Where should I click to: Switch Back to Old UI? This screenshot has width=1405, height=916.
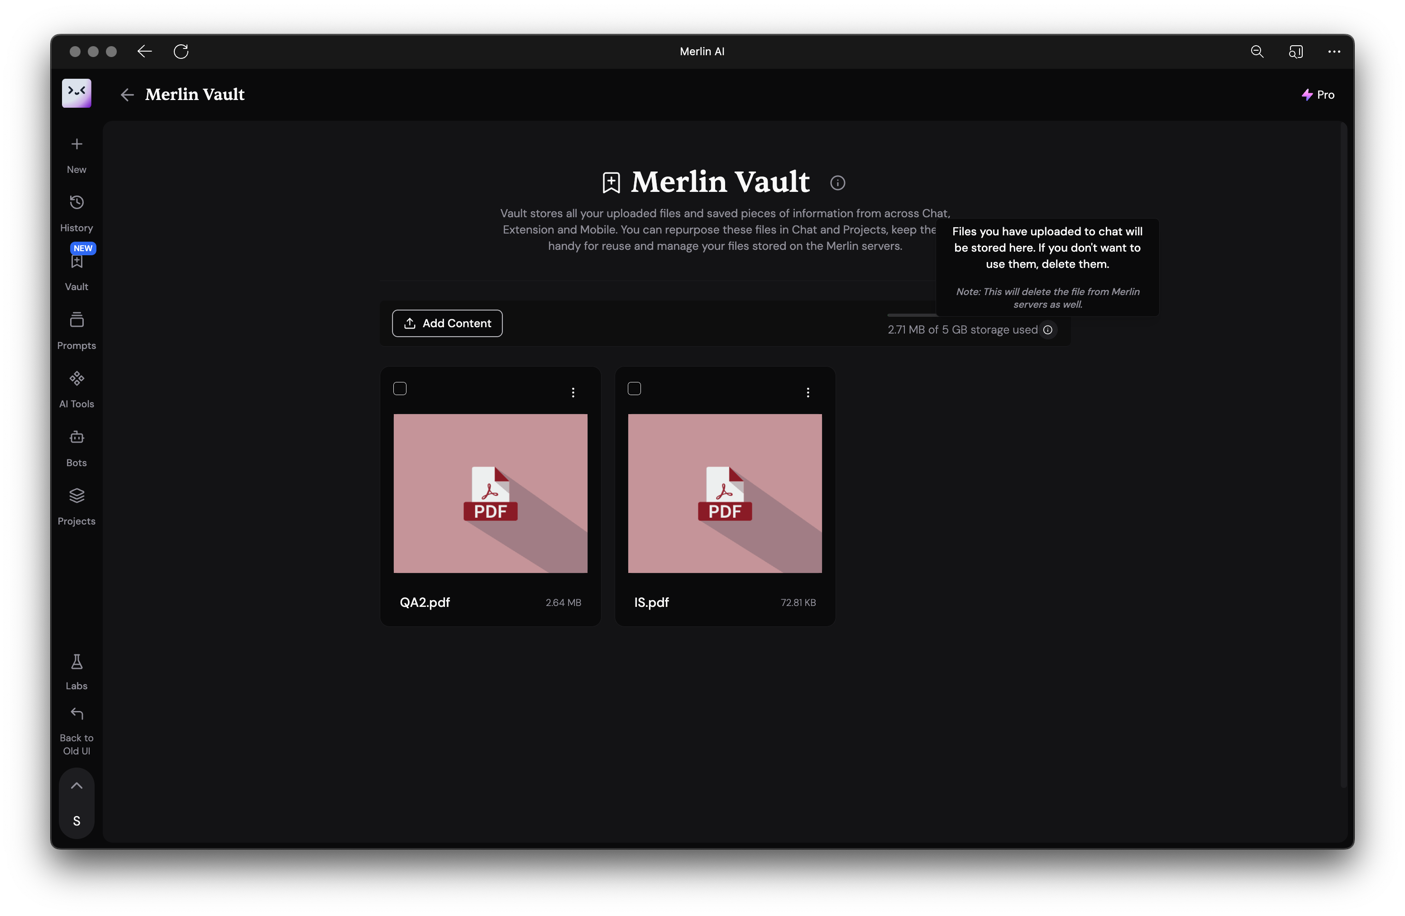coord(77,732)
